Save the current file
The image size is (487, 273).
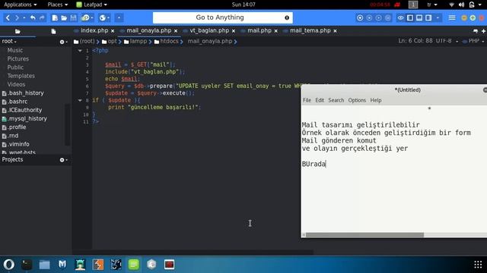point(73,18)
